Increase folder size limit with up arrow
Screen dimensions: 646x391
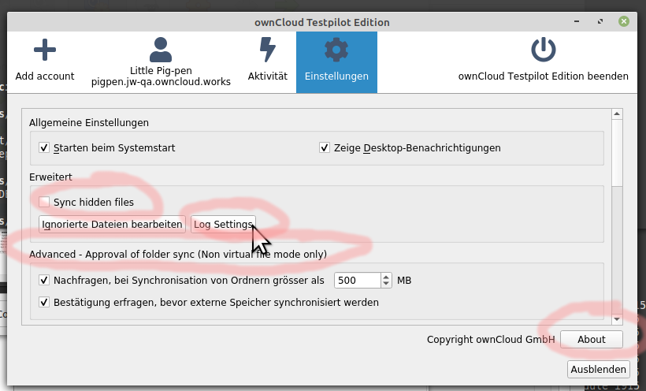point(386,277)
